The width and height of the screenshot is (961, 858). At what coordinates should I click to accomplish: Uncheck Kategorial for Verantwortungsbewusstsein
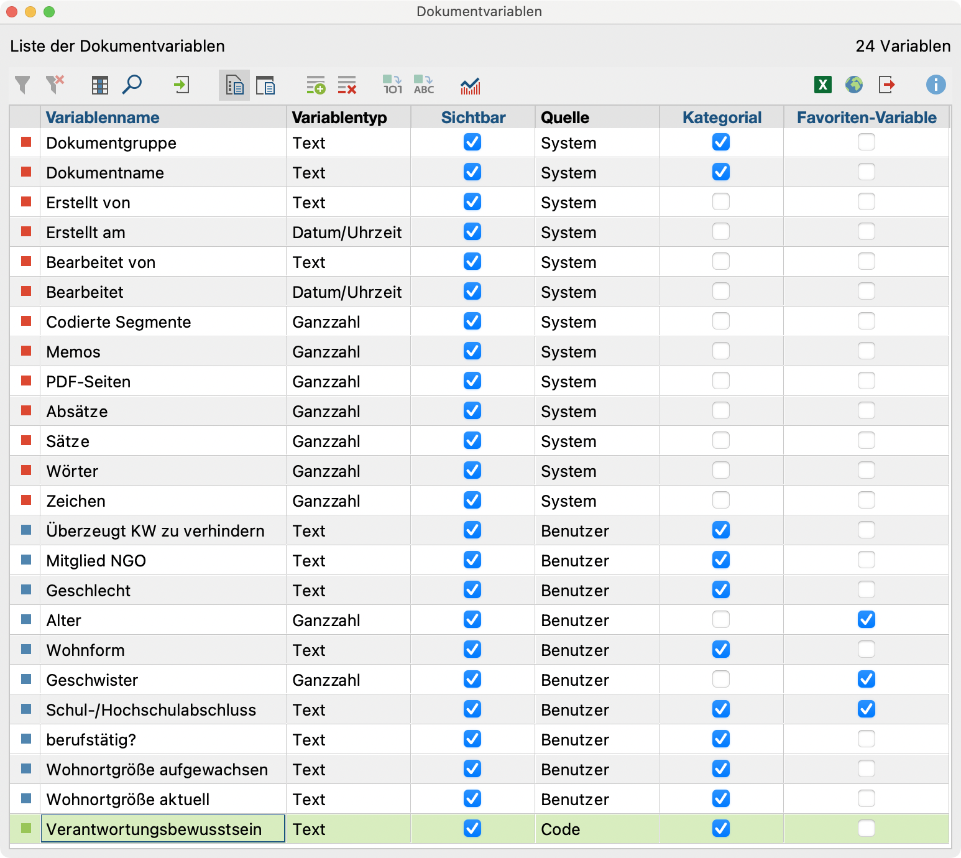tap(721, 829)
